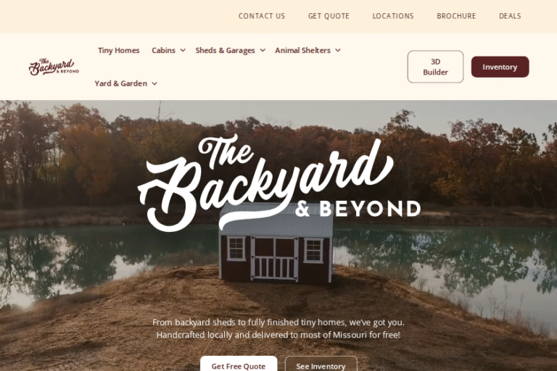Open the Get Quote top link

pyautogui.click(x=329, y=16)
